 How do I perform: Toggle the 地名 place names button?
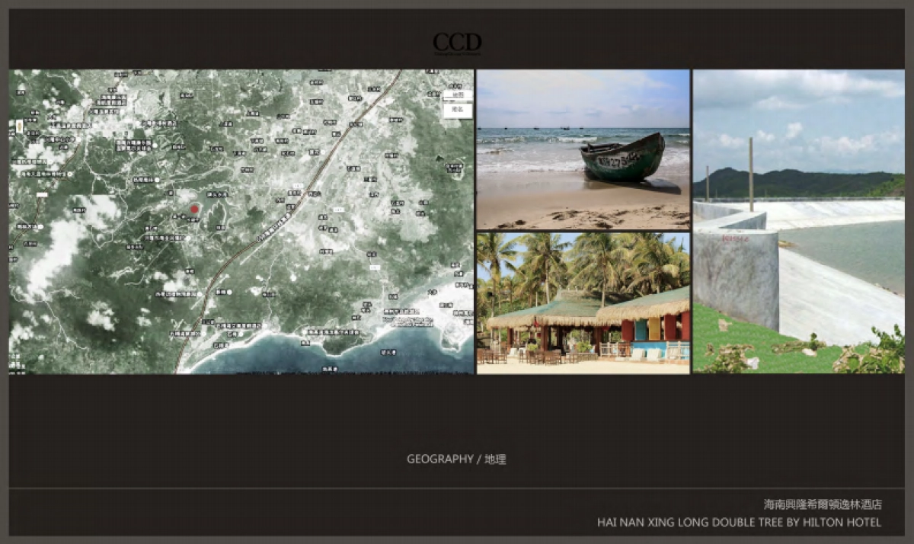tap(457, 110)
